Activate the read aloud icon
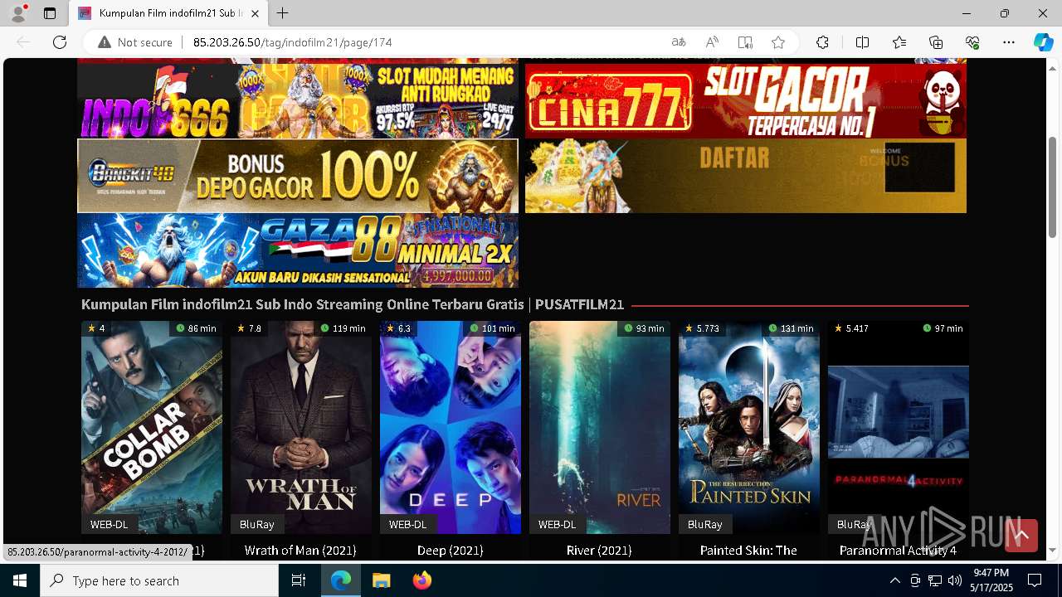Screen dimensions: 1062x597 click(712, 42)
